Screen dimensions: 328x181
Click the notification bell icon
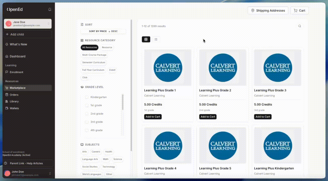pyautogui.click(x=50, y=10)
